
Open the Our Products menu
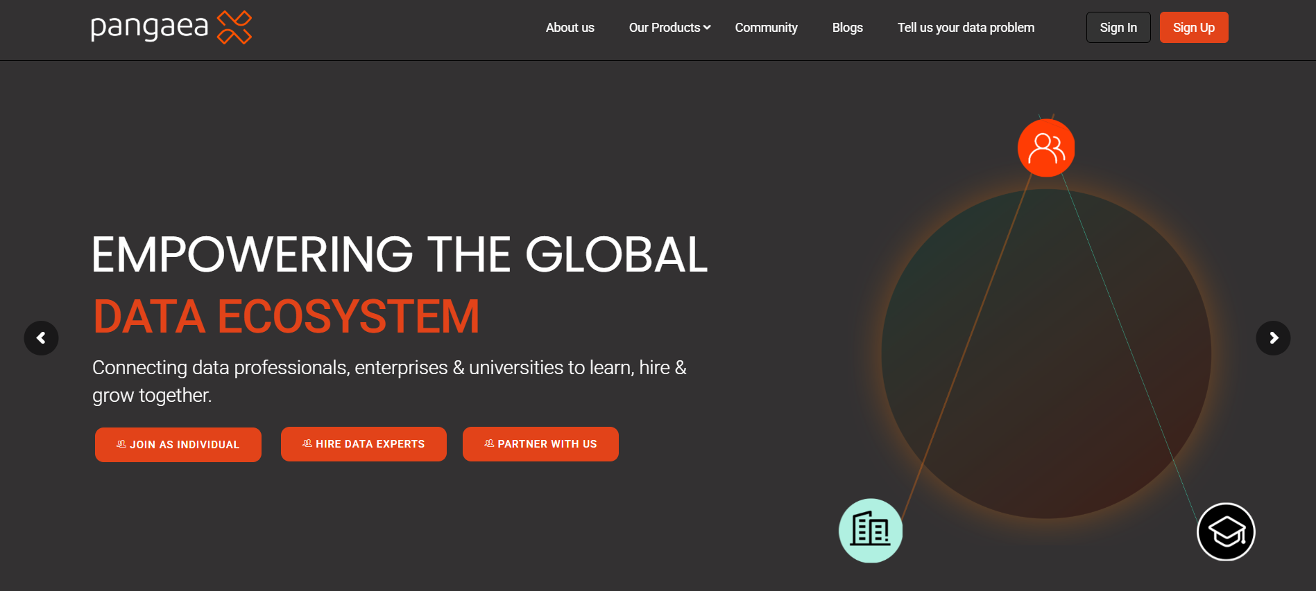[664, 28]
